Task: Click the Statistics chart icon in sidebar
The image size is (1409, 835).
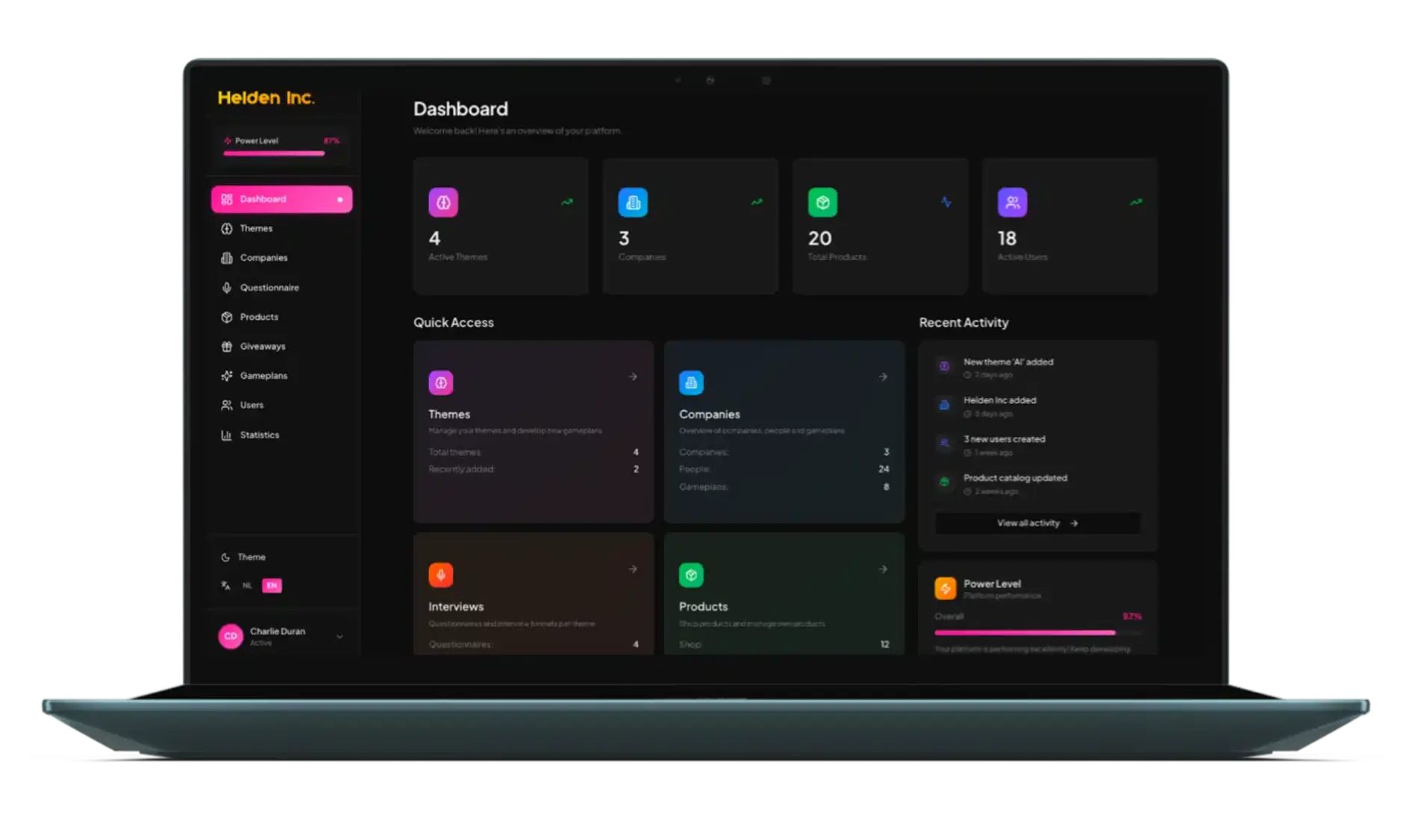Action: click(x=227, y=435)
